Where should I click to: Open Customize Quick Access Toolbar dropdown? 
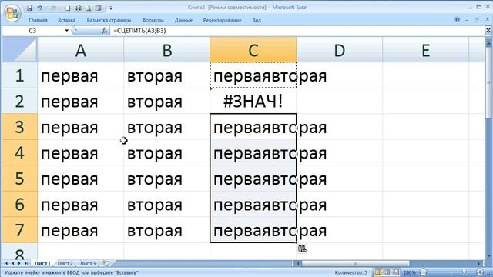coord(111,8)
